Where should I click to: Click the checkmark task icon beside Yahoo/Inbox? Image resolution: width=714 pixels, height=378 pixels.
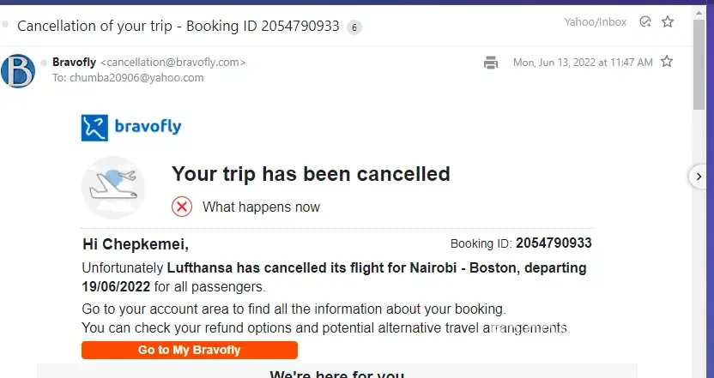click(x=645, y=21)
